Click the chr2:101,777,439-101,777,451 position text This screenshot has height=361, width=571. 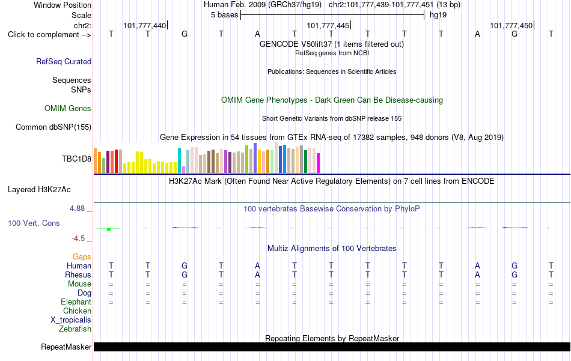tap(381, 5)
